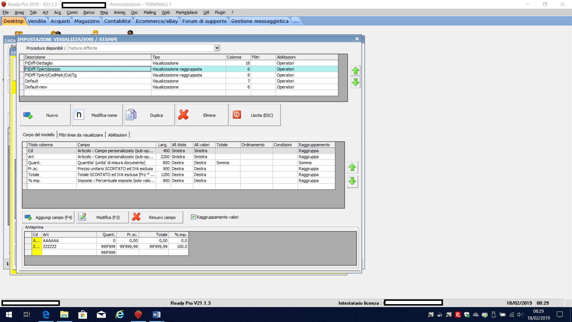Open Windows Start menu

pyautogui.click(x=9, y=315)
